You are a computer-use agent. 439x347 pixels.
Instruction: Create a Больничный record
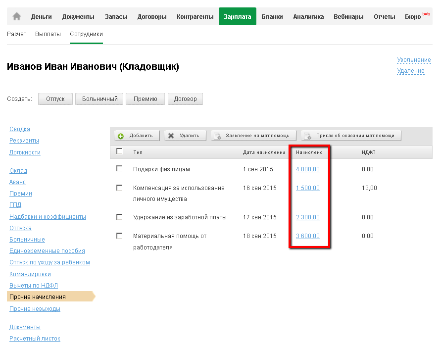point(99,99)
